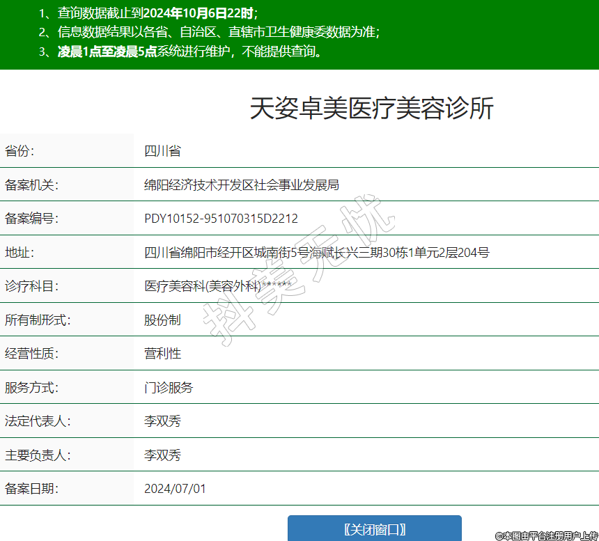599x541 pixels.
Task: Click the 主要负责人 value name
Action: [162, 455]
